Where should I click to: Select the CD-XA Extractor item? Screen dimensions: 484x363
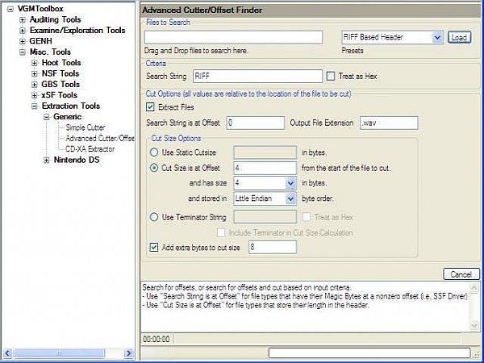[x=90, y=148]
